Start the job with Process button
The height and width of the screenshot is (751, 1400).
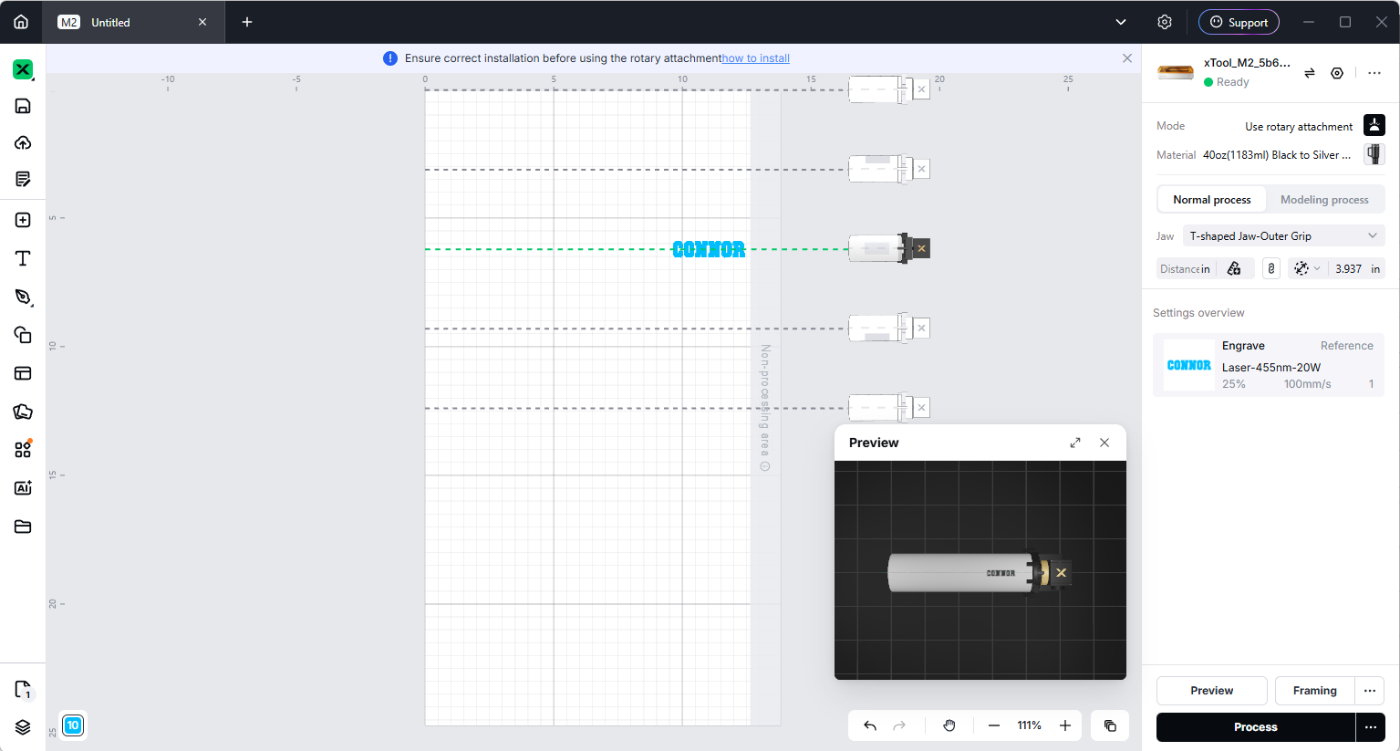pos(1255,727)
